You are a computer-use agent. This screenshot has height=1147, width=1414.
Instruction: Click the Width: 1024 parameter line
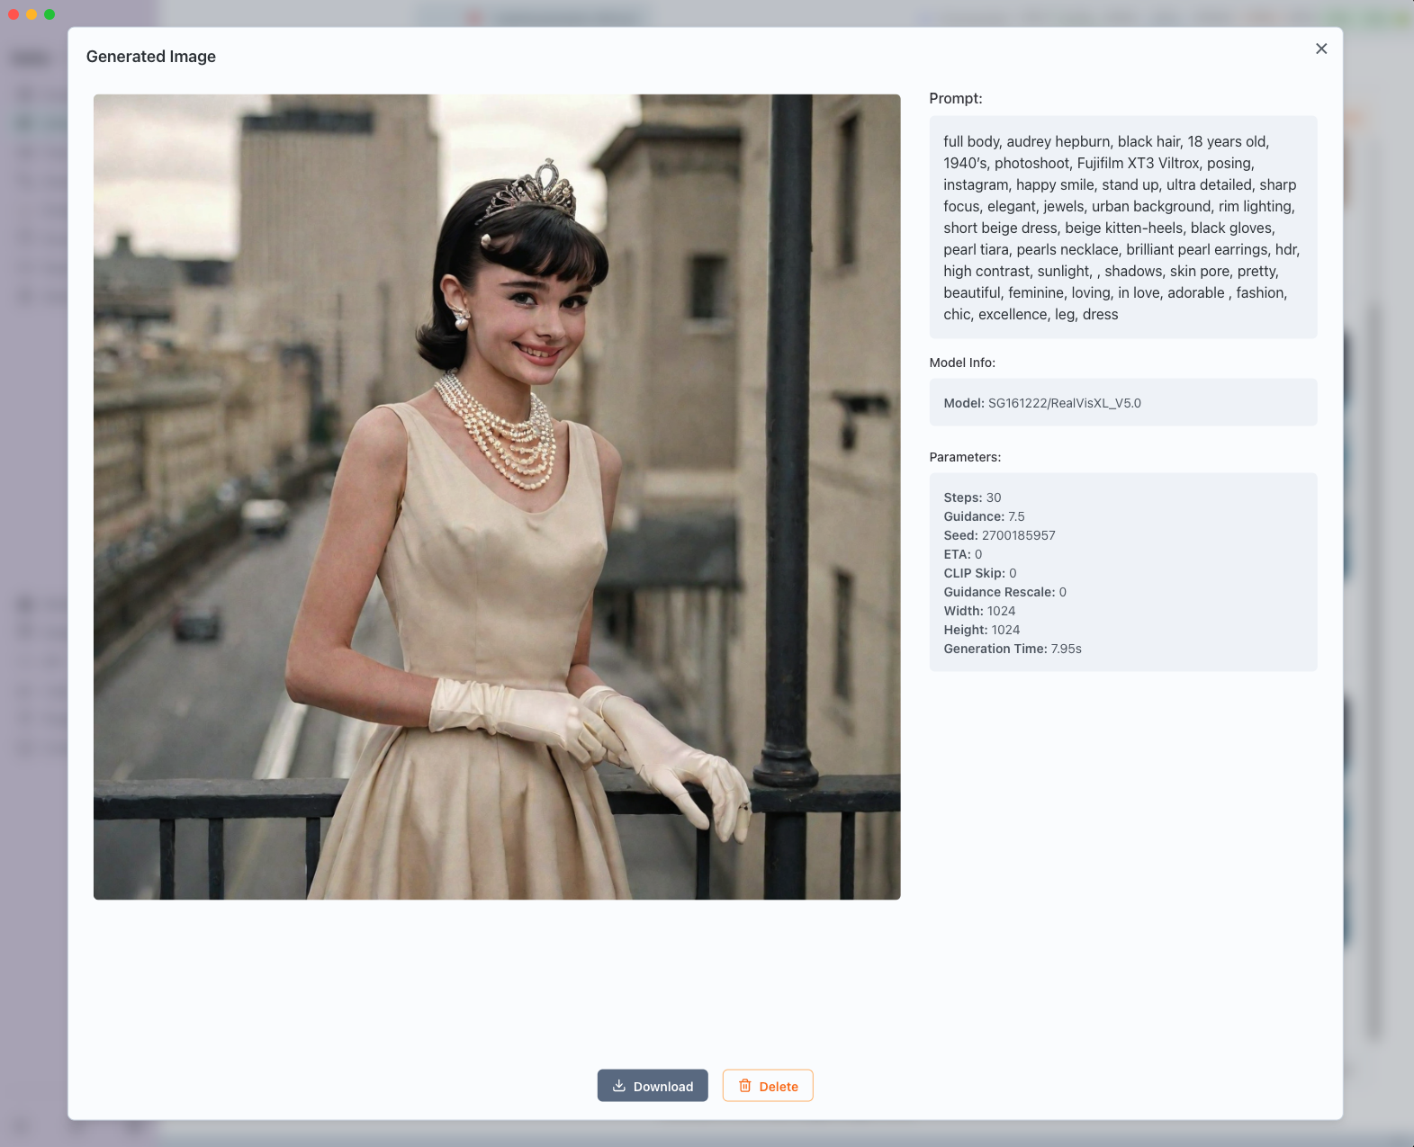pyautogui.click(x=979, y=611)
